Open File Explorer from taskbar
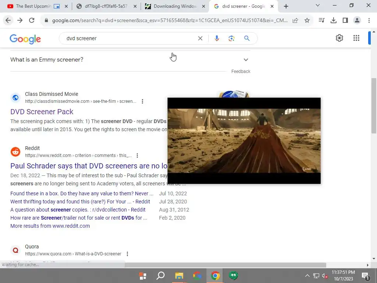This screenshot has width=377, height=283. coord(179,276)
